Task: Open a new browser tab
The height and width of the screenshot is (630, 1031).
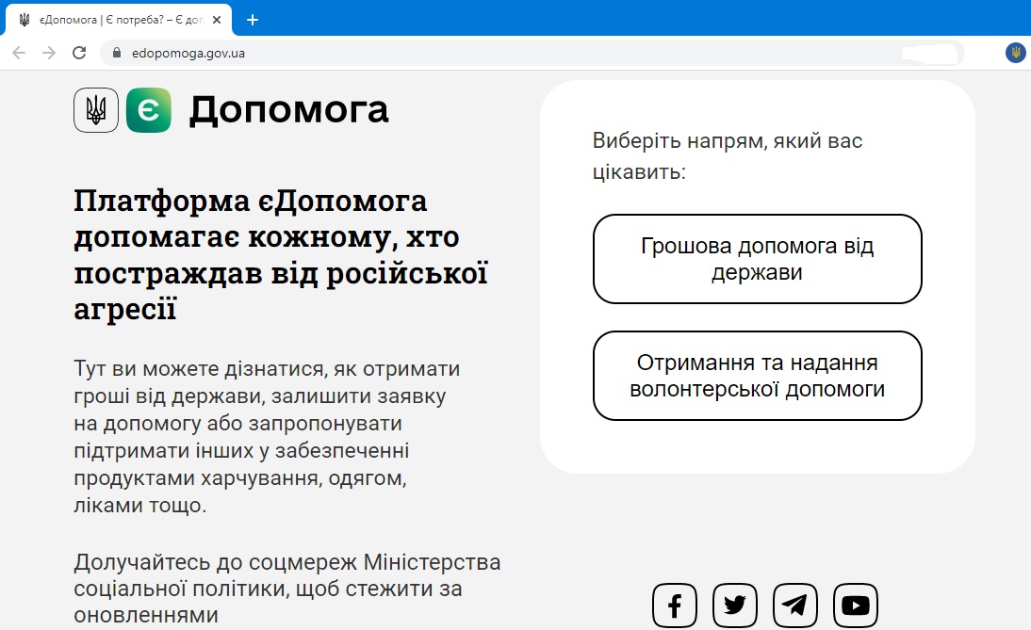Action: [253, 21]
